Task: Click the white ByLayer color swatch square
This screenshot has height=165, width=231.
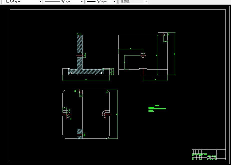Action: tap(8, 1)
